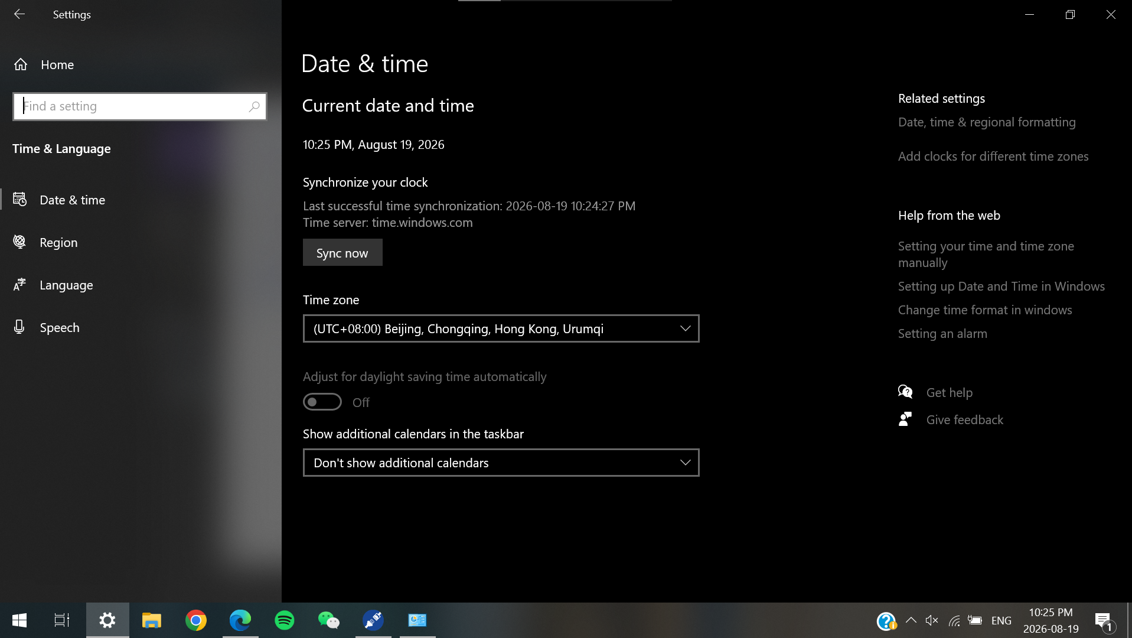
Task: Click the Get Help tray icon
Action: click(x=886, y=621)
